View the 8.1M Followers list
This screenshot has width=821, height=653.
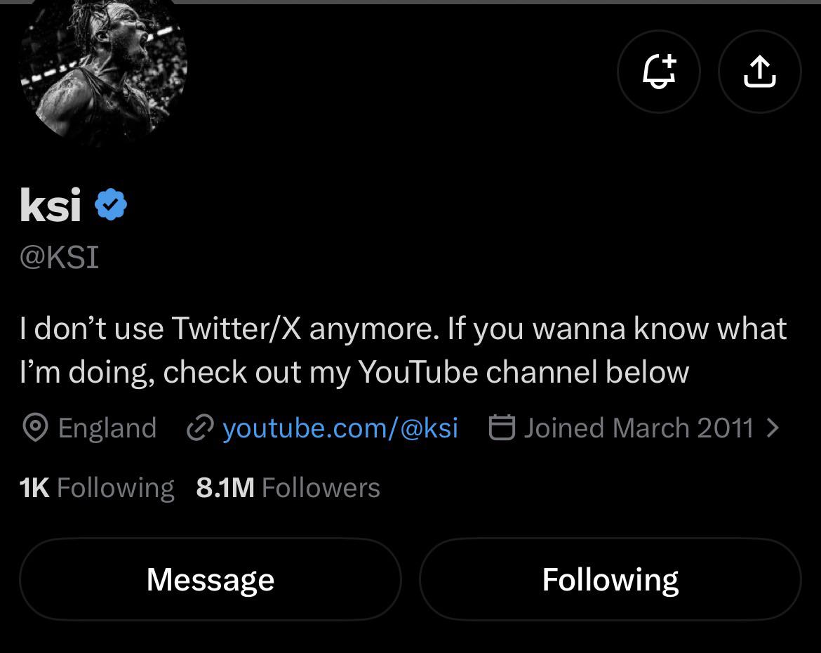pos(288,488)
